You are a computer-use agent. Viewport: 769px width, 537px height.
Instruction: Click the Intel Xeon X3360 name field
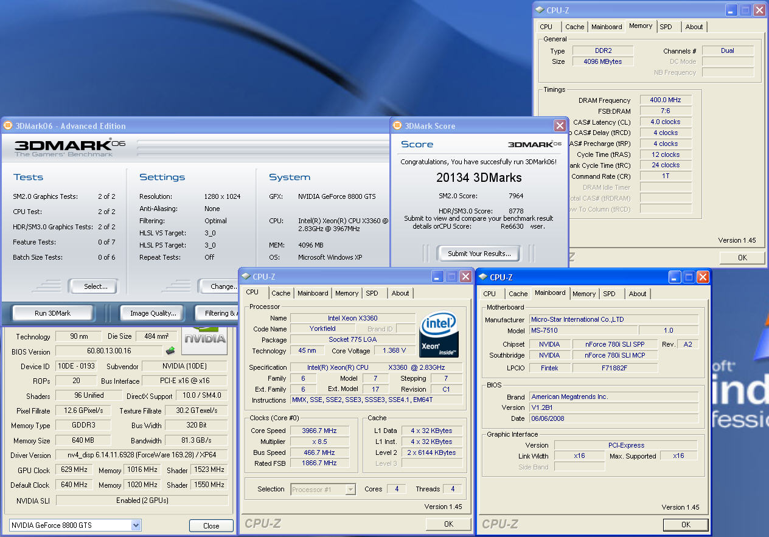[353, 318]
